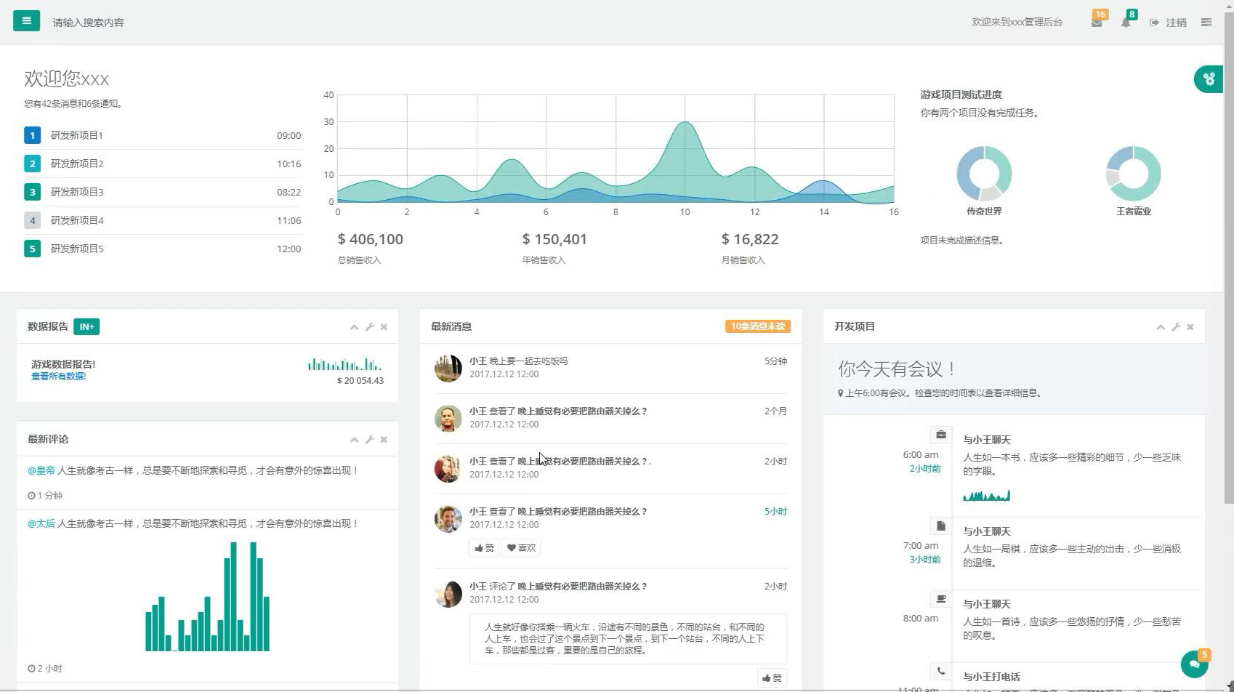Viewport: 1234px width, 692px height.
Task: Open the chat bubble button with badge 5
Action: 1194,664
